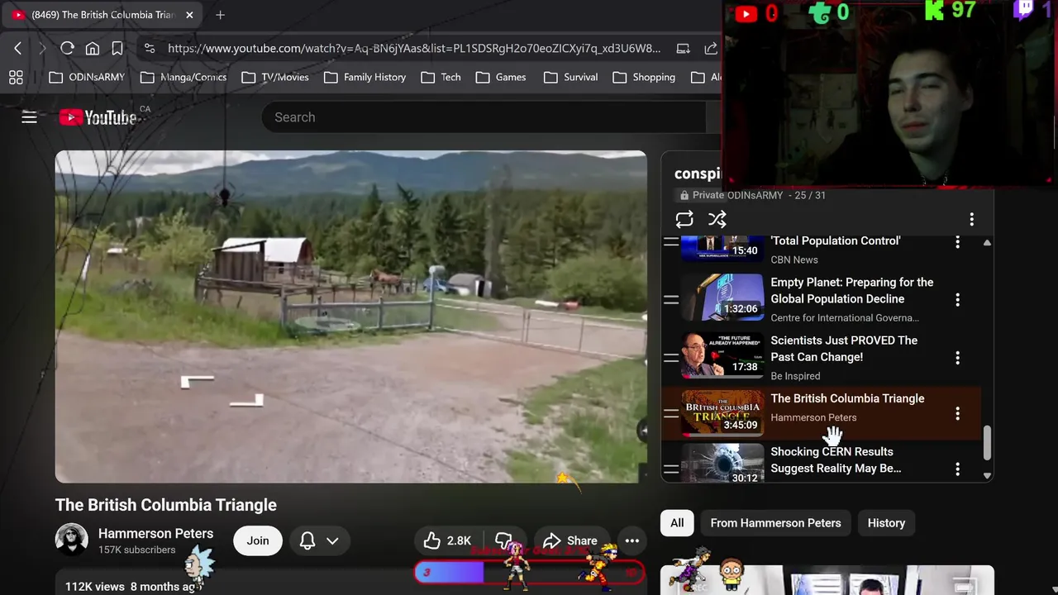Open options for Shocking CERN Results video
This screenshot has height=595, width=1058.
pos(958,469)
